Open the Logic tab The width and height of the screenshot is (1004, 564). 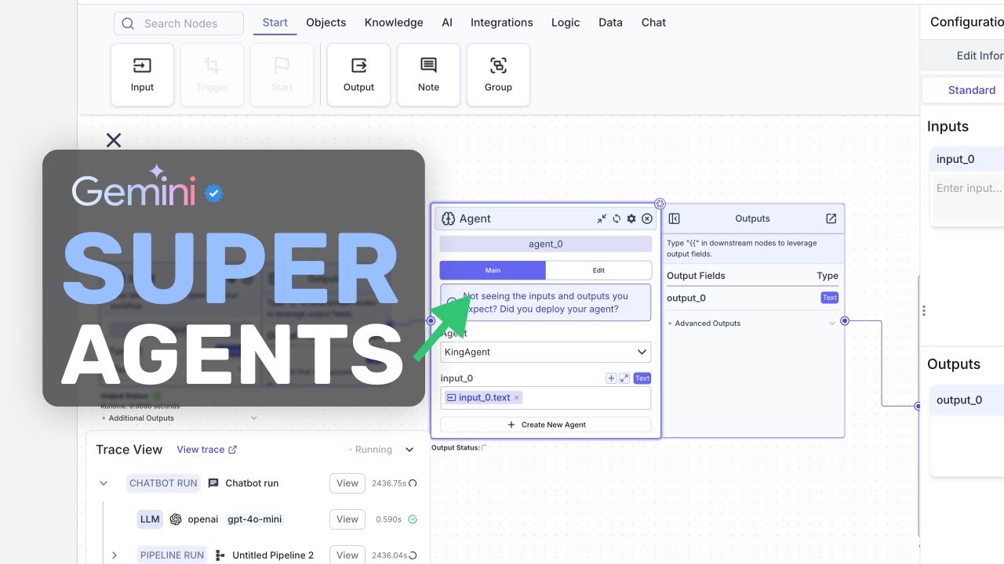pos(566,23)
